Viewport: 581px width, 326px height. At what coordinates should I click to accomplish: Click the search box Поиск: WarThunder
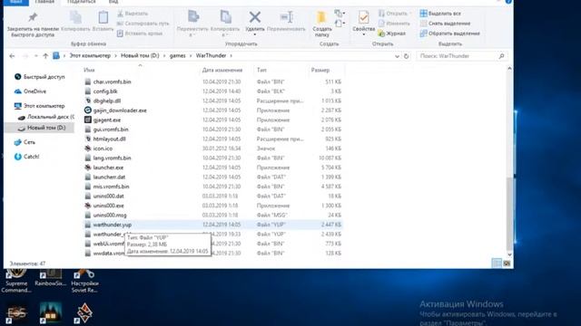(462, 56)
